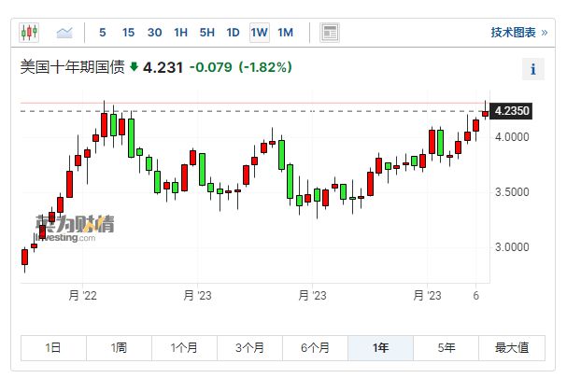Switch the range to 1日
This screenshot has width=567, height=378.
(53, 348)
